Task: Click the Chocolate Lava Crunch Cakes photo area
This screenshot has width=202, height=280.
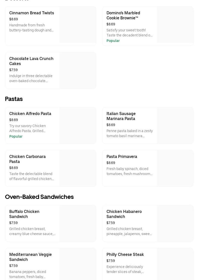Action: [x=78, y=70]
